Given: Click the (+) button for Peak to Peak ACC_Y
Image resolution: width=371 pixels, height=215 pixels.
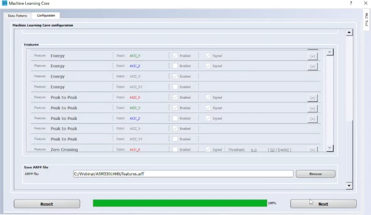Looking at the screenshot, I should coord(312,109).
